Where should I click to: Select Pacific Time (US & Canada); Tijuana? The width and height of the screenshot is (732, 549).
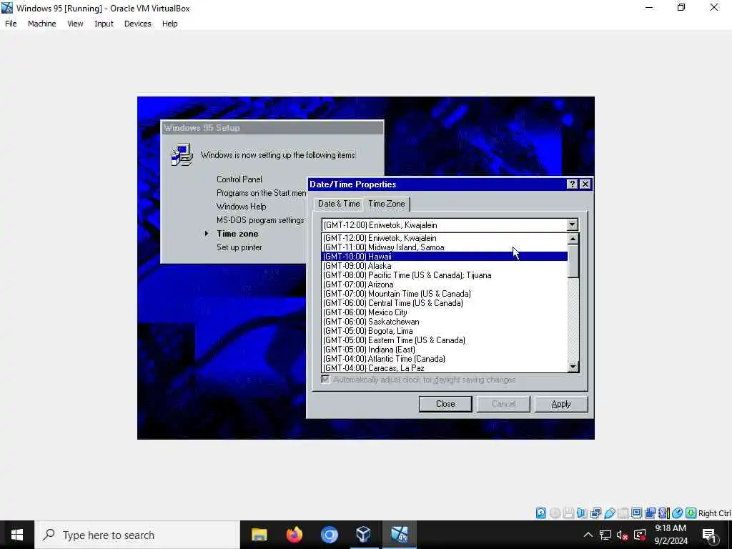[444, 275]
